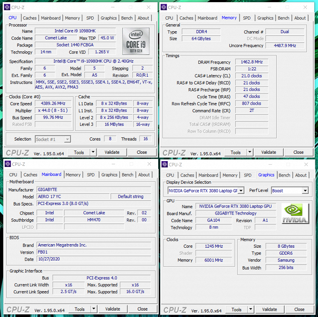Click the motherboard Model field AERO 17 YC
The height and width of the screenshot is (317, 318).
pyautogui.click(x=73, y=197)
